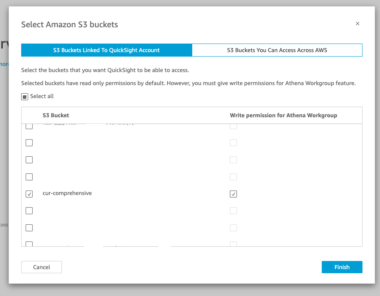The height and width of the screenshot is (296, 380).
Task: Open S3 Buckets You Can Access Across AWS tab
Action: pyautogui.click(x=277, y=50)
